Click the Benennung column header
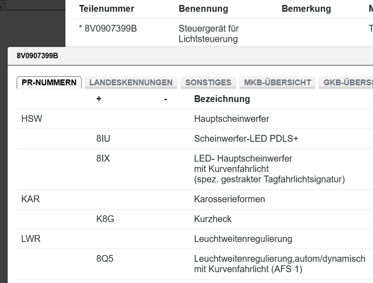The height and width of the screenshot is (283, 373). coord(203,9)
